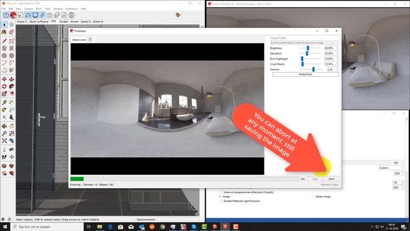Open the Windows Start menu

click(4, 227)
